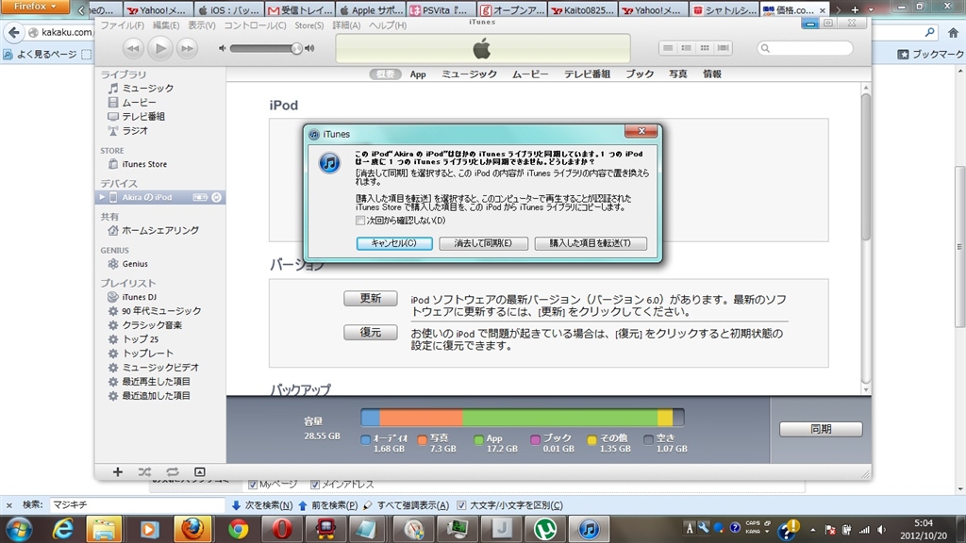Toggle the 'Highlight all' find option

(369, 505)
